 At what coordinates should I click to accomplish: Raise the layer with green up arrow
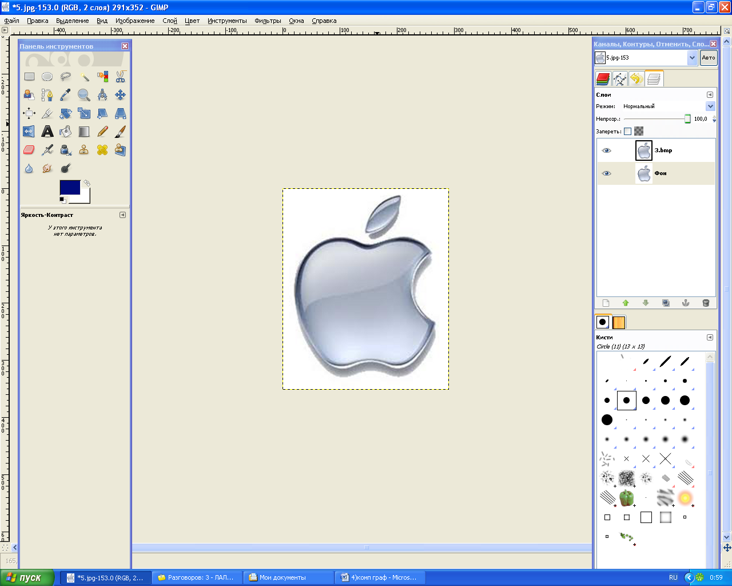(x=626, y=303)
